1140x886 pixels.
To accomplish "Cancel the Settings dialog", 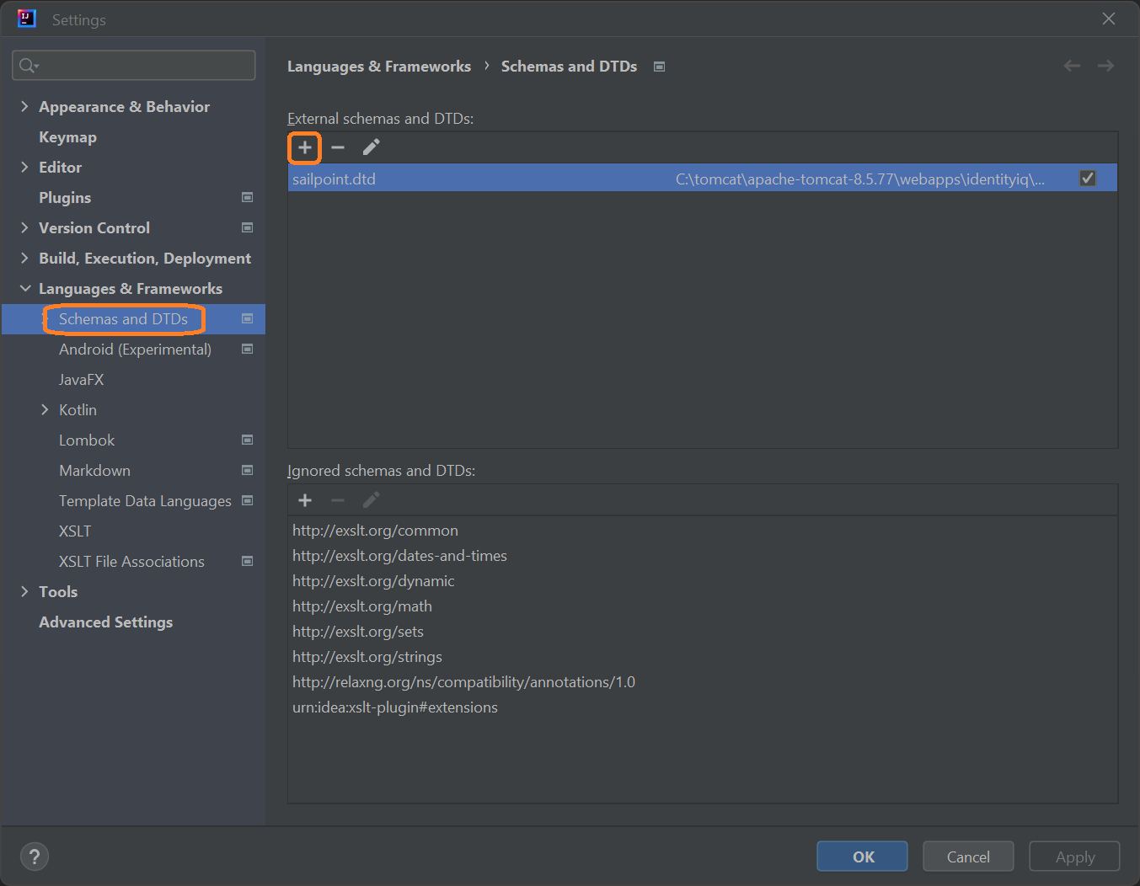I will (x=968, y=857).
